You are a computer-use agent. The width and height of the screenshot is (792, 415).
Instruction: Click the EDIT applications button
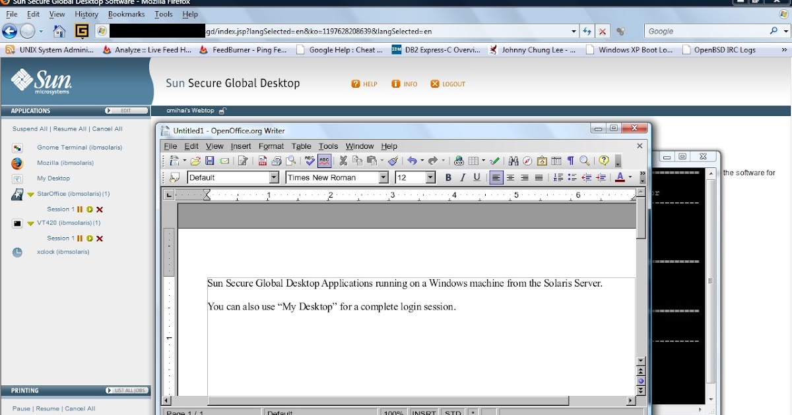coord(126,111)
